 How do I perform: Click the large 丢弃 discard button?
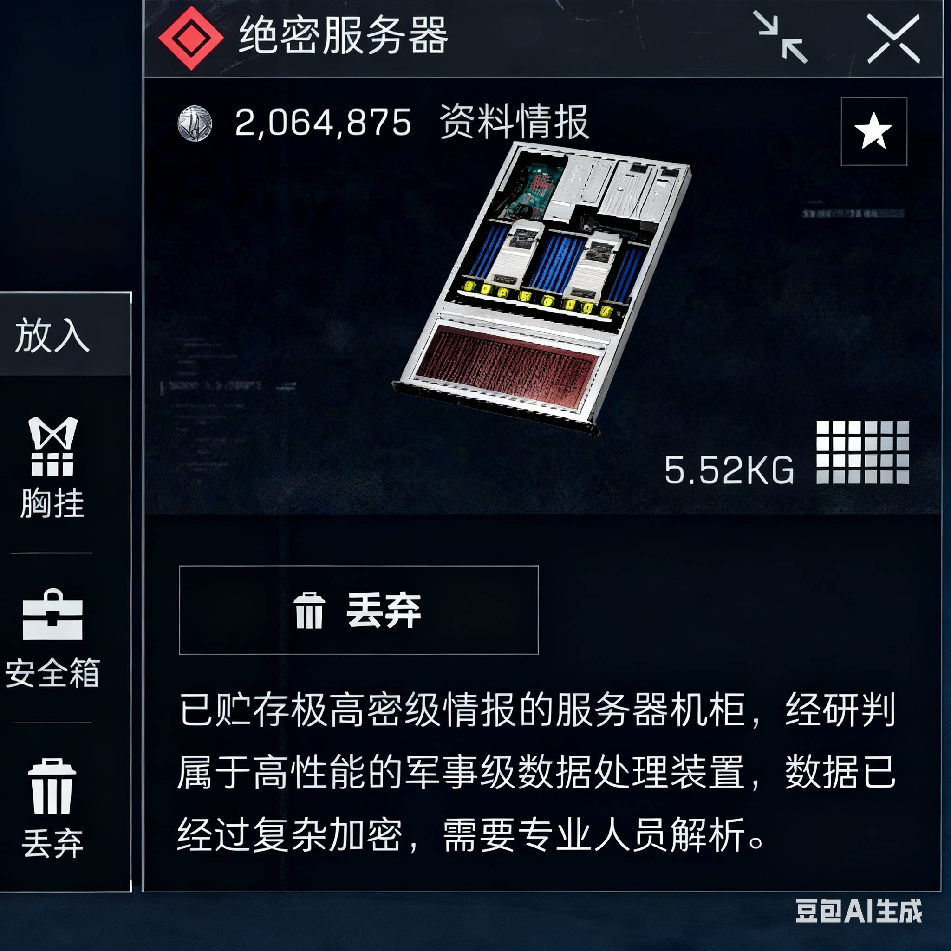(x=359, y=610)
